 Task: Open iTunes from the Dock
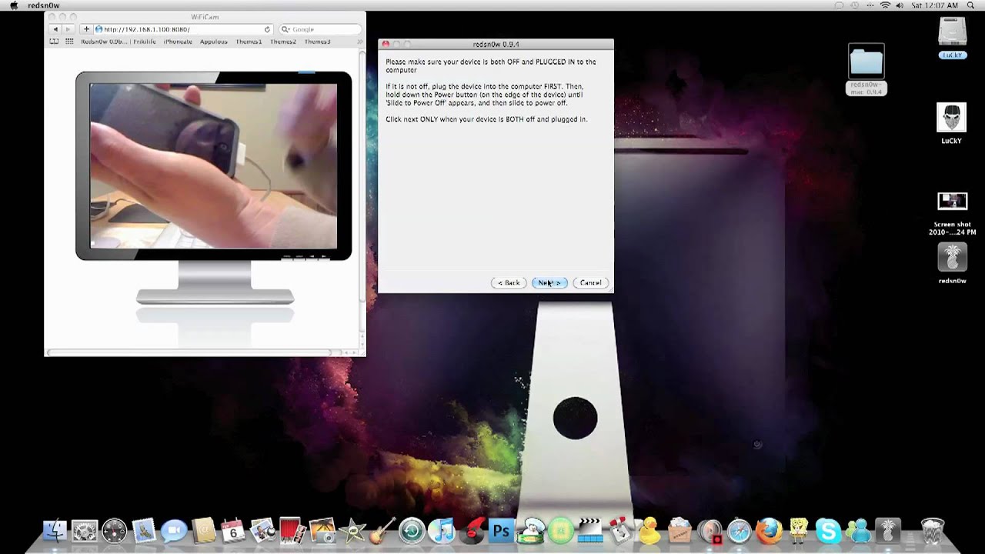click(x=442, y=530)
